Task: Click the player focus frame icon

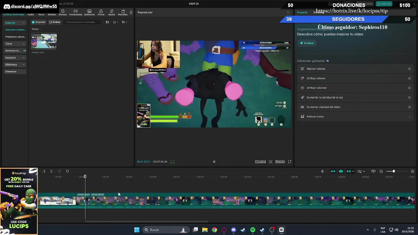Action: (270, 162)
